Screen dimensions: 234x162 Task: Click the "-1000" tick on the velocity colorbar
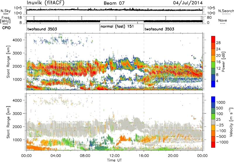222,142
